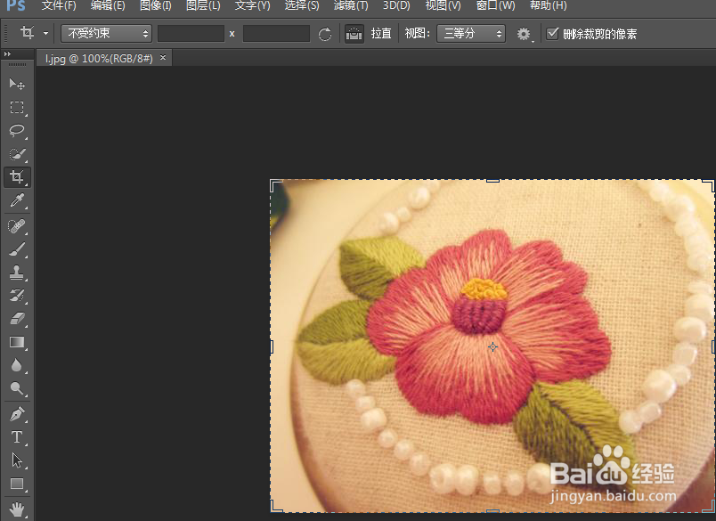The image size is (716, 521).
Task: Click the left edge crop handle
Action: coord(272,346)
